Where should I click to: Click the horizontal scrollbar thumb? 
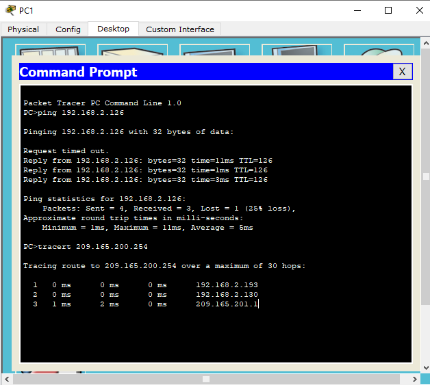tap(206, 379)
